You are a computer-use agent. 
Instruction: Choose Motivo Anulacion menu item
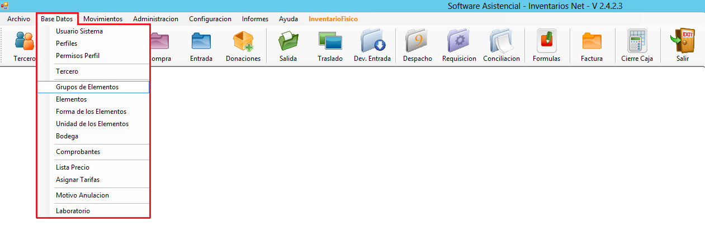(x=82, y=195)
